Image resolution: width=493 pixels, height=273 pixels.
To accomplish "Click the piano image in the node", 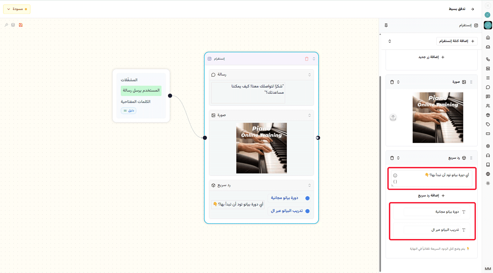I will tap(262, 148).
